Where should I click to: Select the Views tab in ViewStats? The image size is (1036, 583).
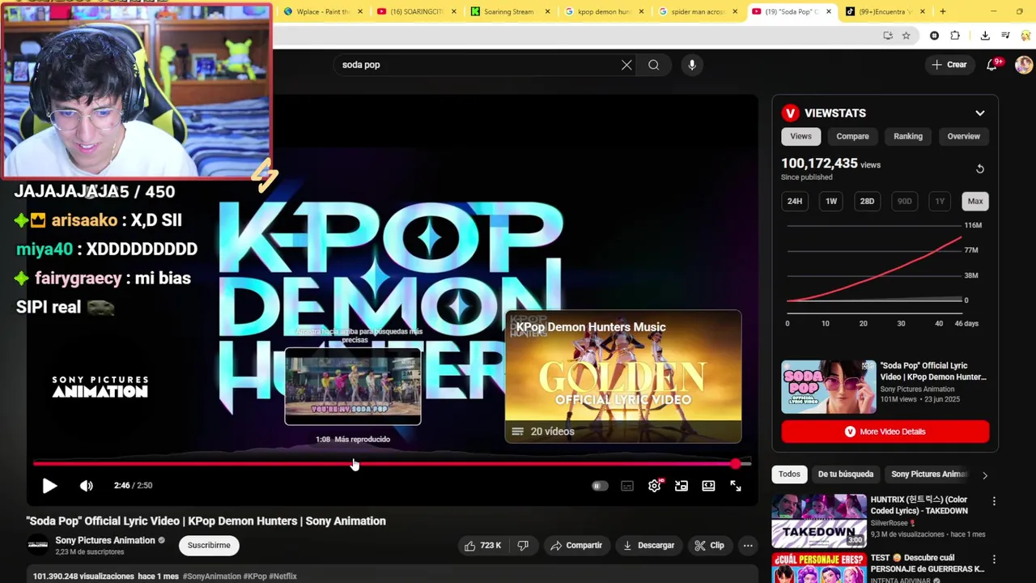800,136
